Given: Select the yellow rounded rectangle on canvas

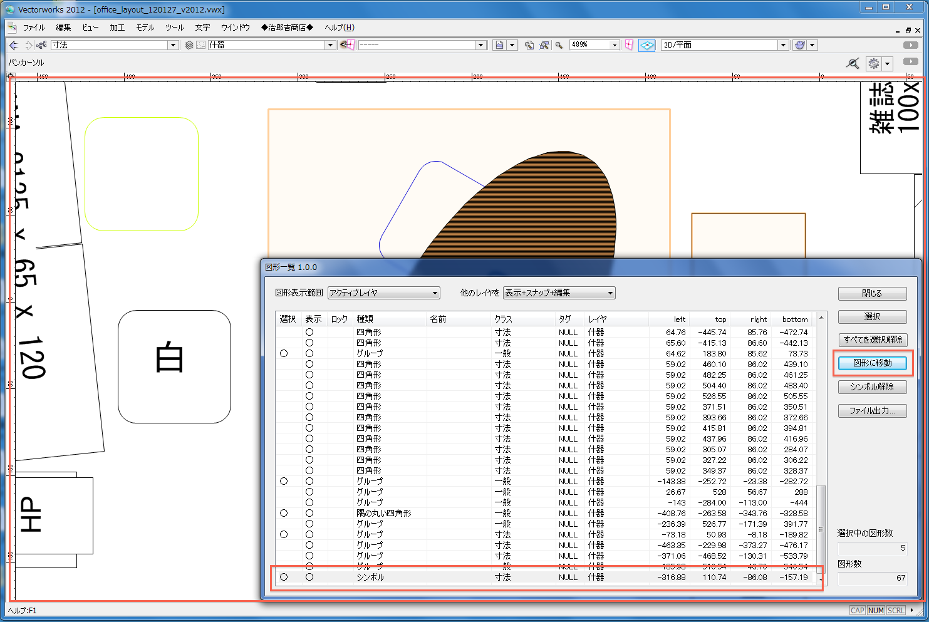Looking at the screenshot, I should (x=142, y=174).
